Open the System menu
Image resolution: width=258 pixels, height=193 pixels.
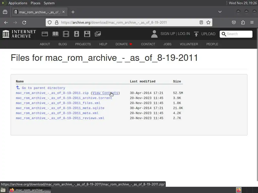tap(49, 3)
